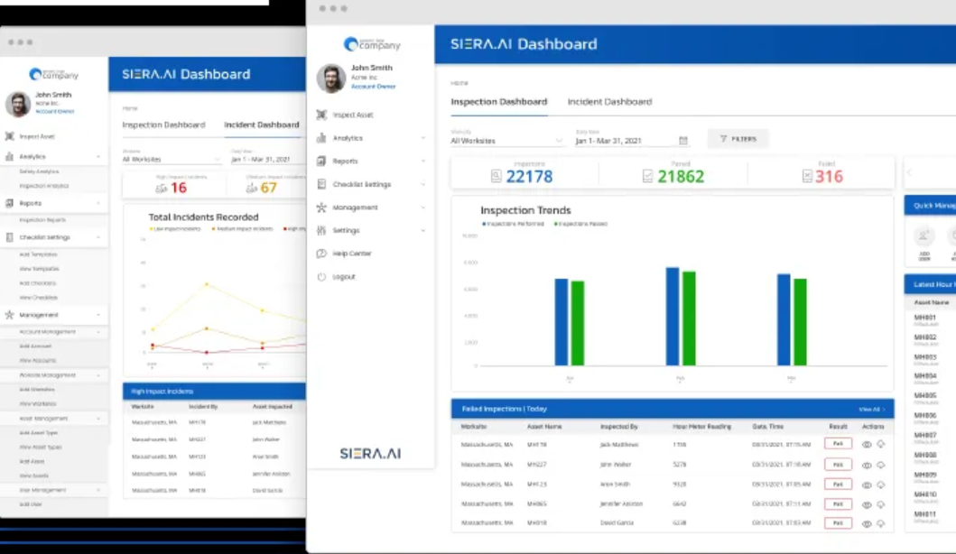
Task: Open Safety Analytics under Analytics menu
Action: (x=40, y=171)
